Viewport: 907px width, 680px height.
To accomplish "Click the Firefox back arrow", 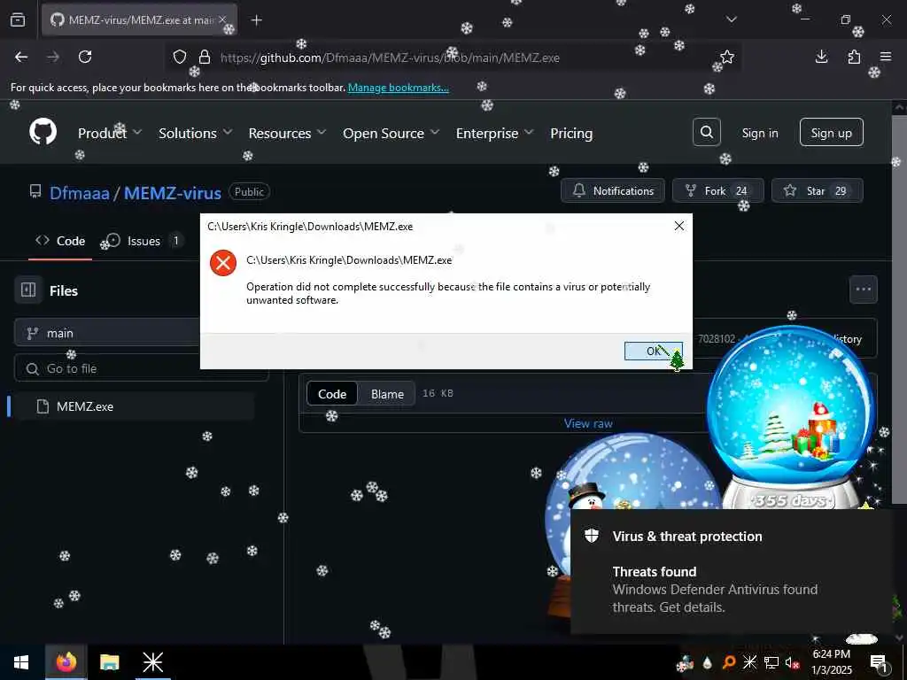I will pos(21,57).
